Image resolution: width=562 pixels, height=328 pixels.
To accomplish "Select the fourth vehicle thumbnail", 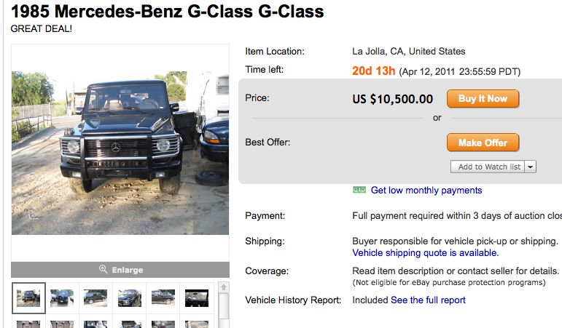I will [x=129, y=298].
